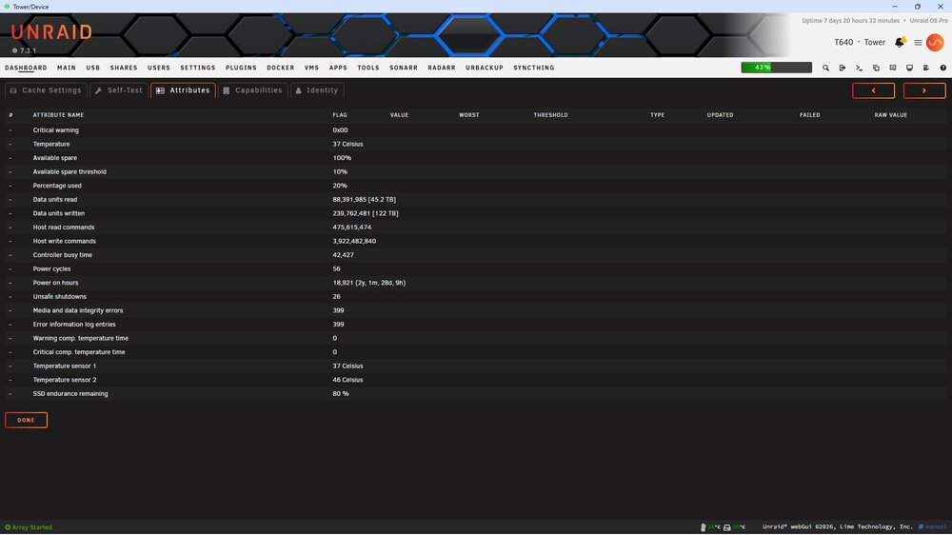Open the SETTINGS menu page
Image resolution: width=952 pixels, height=535 pixels.
coord(198,68)
